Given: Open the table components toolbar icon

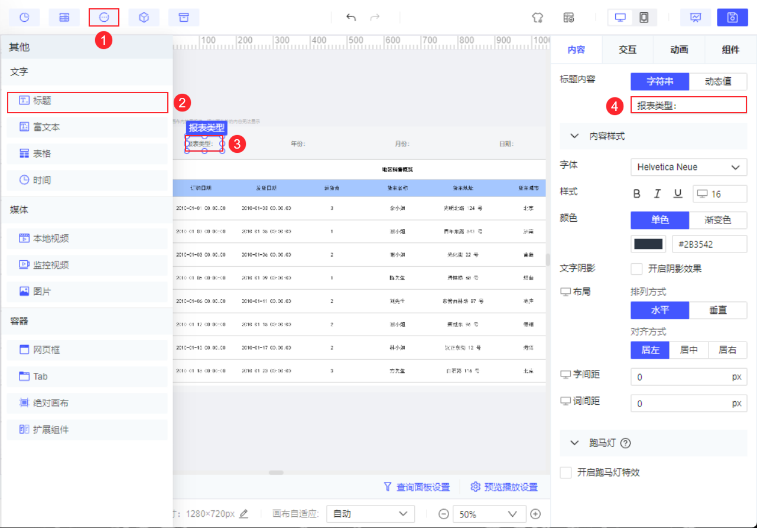Looking at the screenshot, I should [x=64, y=18].
